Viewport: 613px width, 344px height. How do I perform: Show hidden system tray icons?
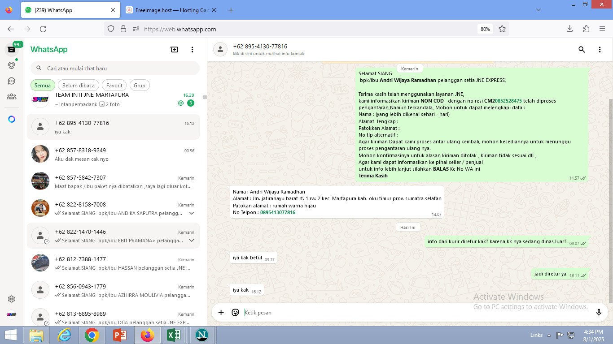(x=548, y=335)
